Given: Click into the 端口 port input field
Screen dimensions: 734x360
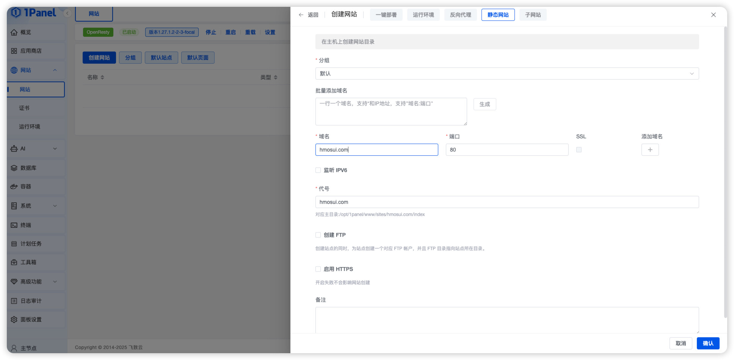Looking at the screenshot, I should 507,150.
